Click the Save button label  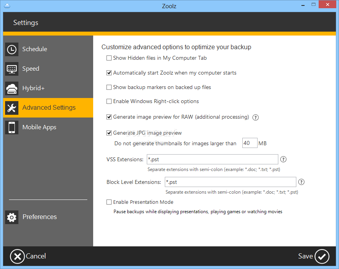[305, 256]
